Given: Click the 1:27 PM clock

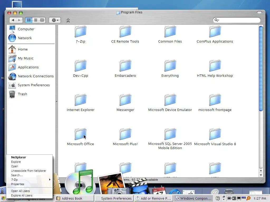Looking at the screenshot, I should click(260, 198).
